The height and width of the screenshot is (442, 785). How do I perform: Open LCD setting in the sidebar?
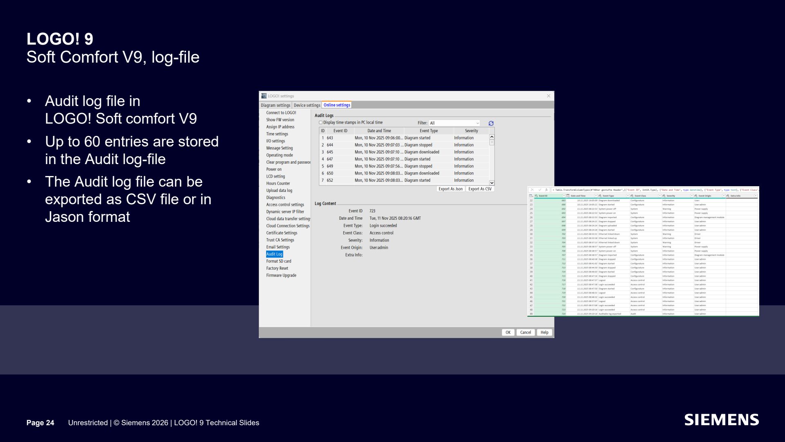276,176
